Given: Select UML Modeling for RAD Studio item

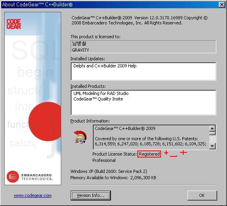Looking at the screenshot, I should (x=101, y=93).
